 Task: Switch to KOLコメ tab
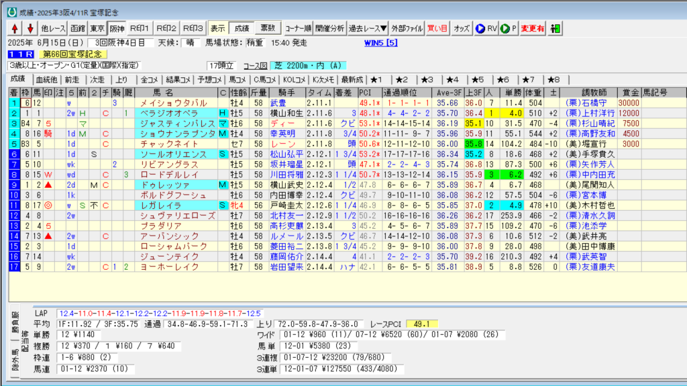click(x=294, y=80)
